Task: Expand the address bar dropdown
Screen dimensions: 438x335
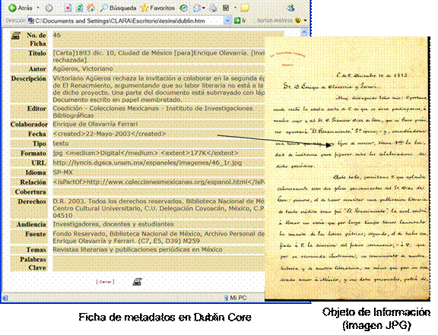Action: coord(227,21)
